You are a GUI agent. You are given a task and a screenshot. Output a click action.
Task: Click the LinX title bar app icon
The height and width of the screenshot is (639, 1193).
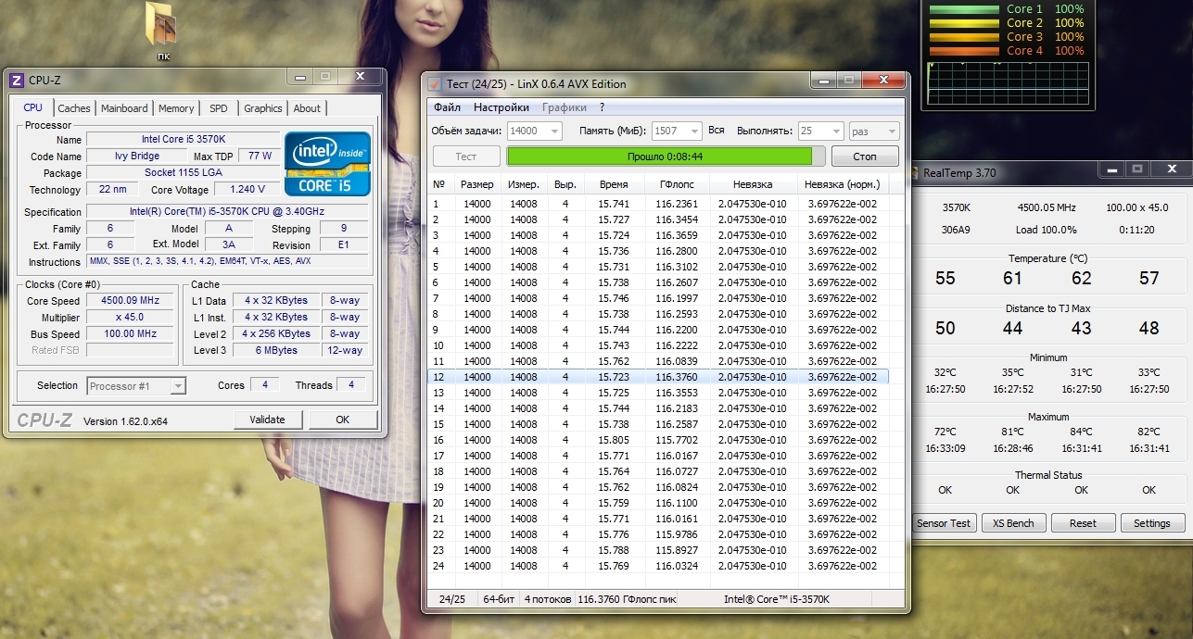tap(434, 83)
